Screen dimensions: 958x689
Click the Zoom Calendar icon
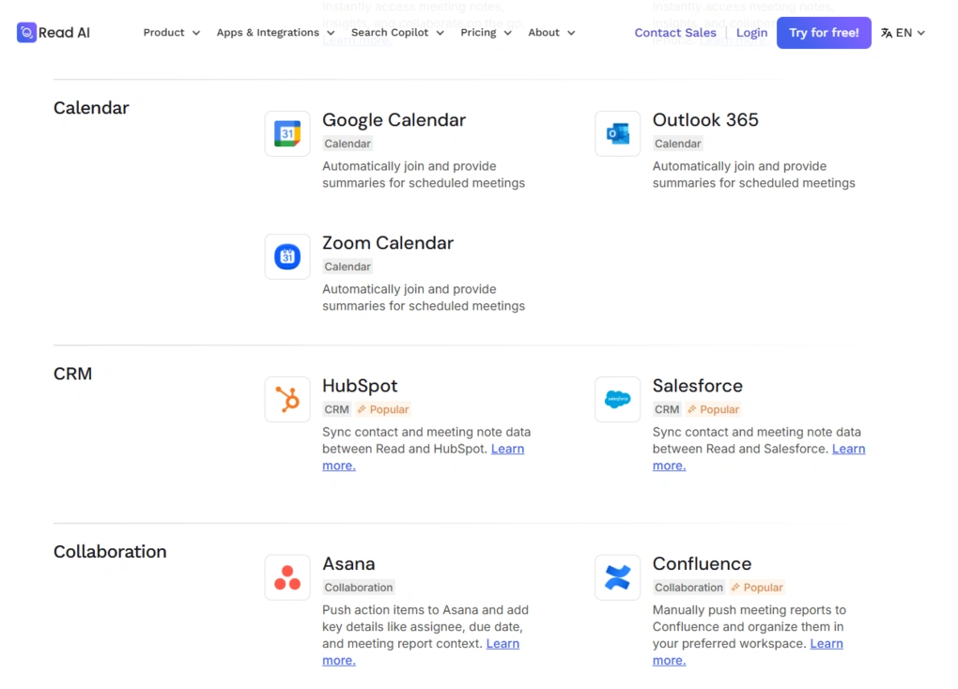pos(286,255)
